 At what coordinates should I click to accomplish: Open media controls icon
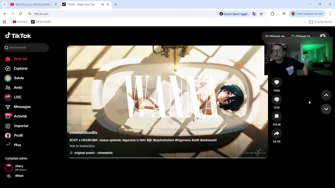pyautogui.click(x=284, y=14)
